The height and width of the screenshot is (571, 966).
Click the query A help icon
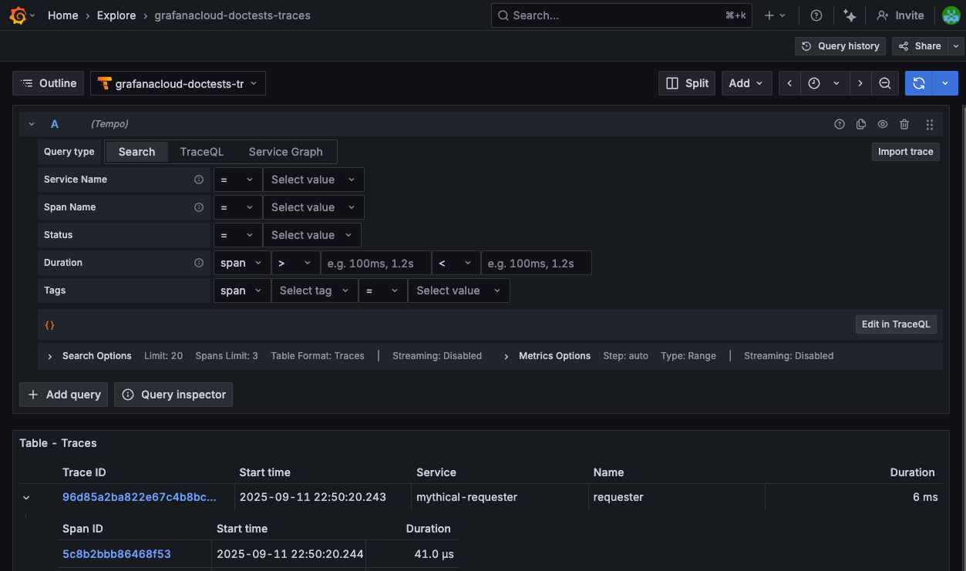point(840,124)
